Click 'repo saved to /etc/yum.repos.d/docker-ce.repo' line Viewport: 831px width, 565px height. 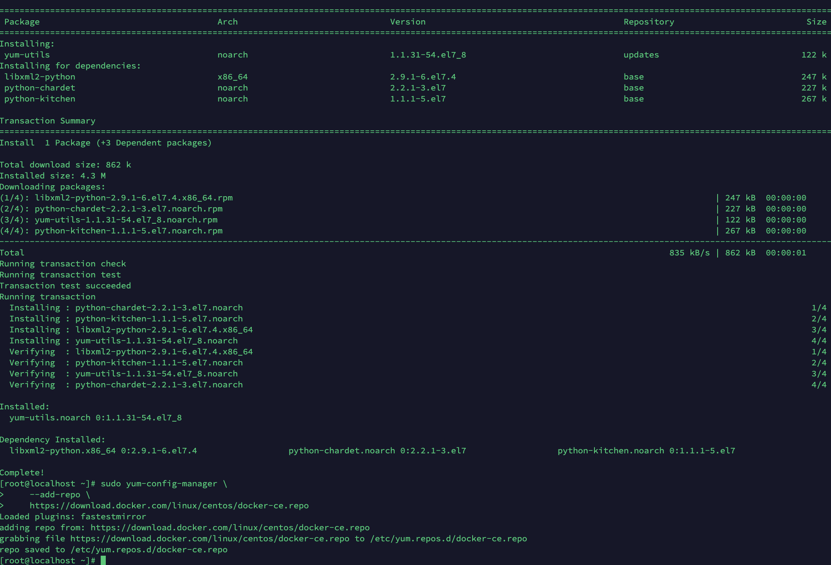tap(114, 549)
